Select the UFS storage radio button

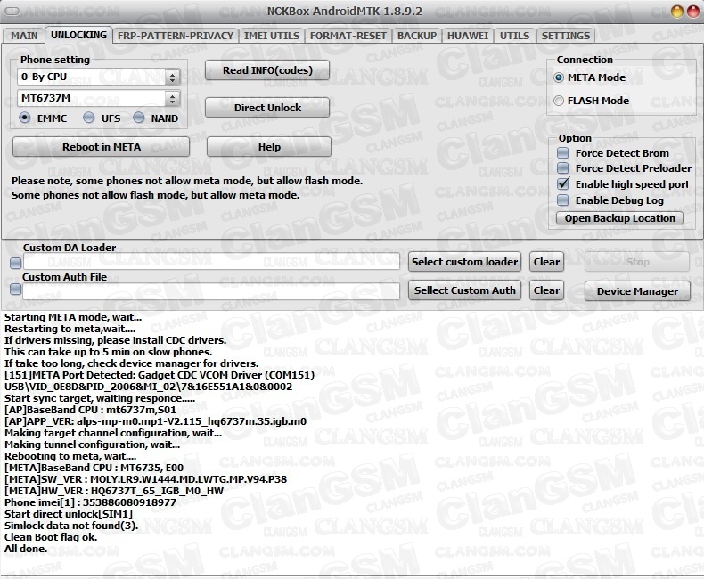(89, 118)
